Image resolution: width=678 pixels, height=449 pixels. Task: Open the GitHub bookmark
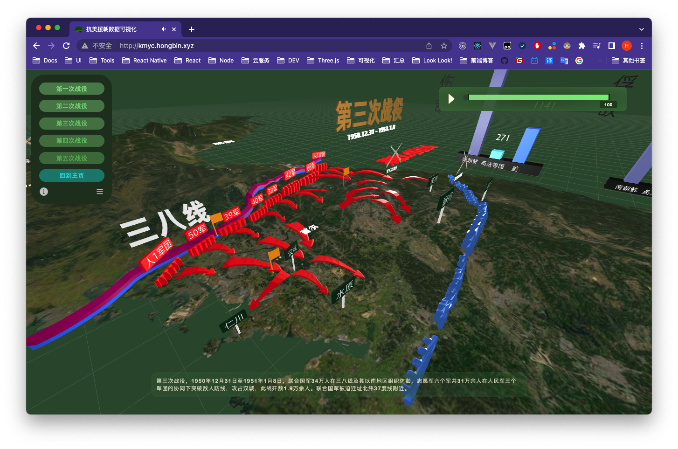[x=505, y=61]
